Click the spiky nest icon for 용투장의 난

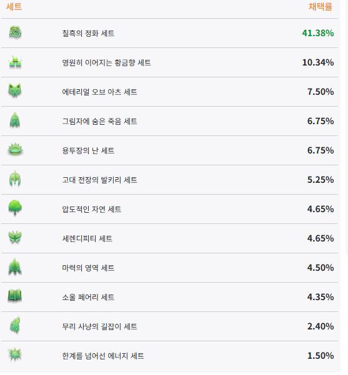click(x=15, y=149)
